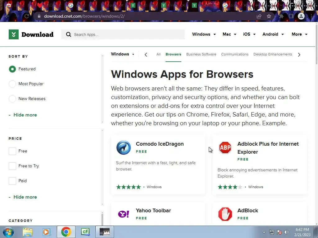Open the C# application taskbar icon
The image size is (318, 238).
coord(85,232)
